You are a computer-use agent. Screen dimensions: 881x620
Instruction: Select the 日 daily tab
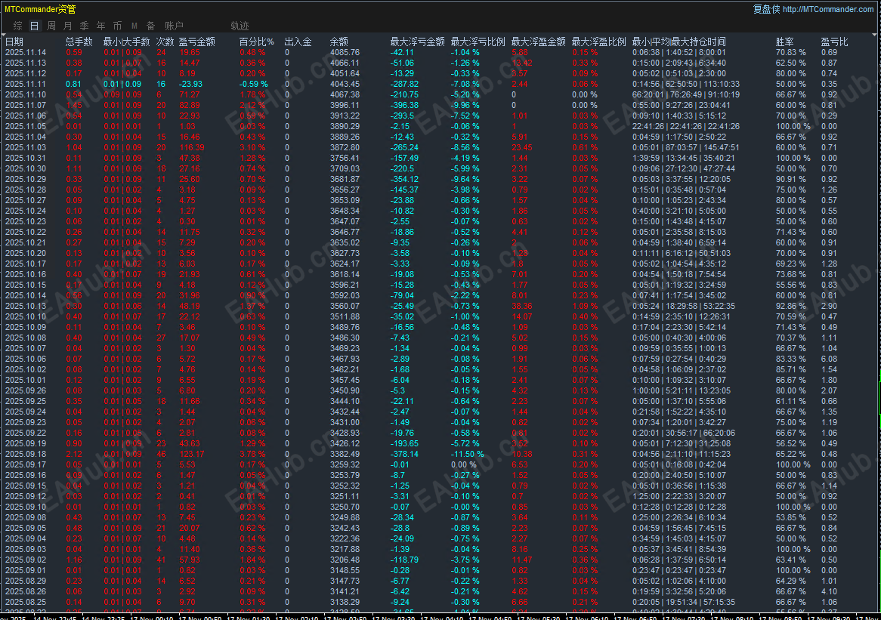coord(34,26)
